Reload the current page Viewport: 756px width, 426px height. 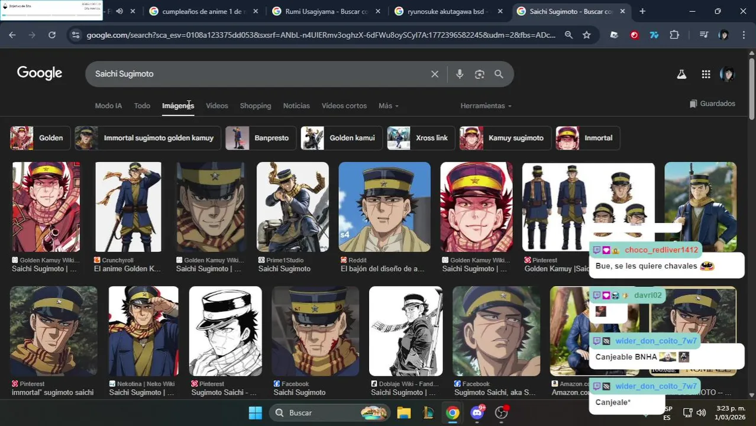coord(52,35)
